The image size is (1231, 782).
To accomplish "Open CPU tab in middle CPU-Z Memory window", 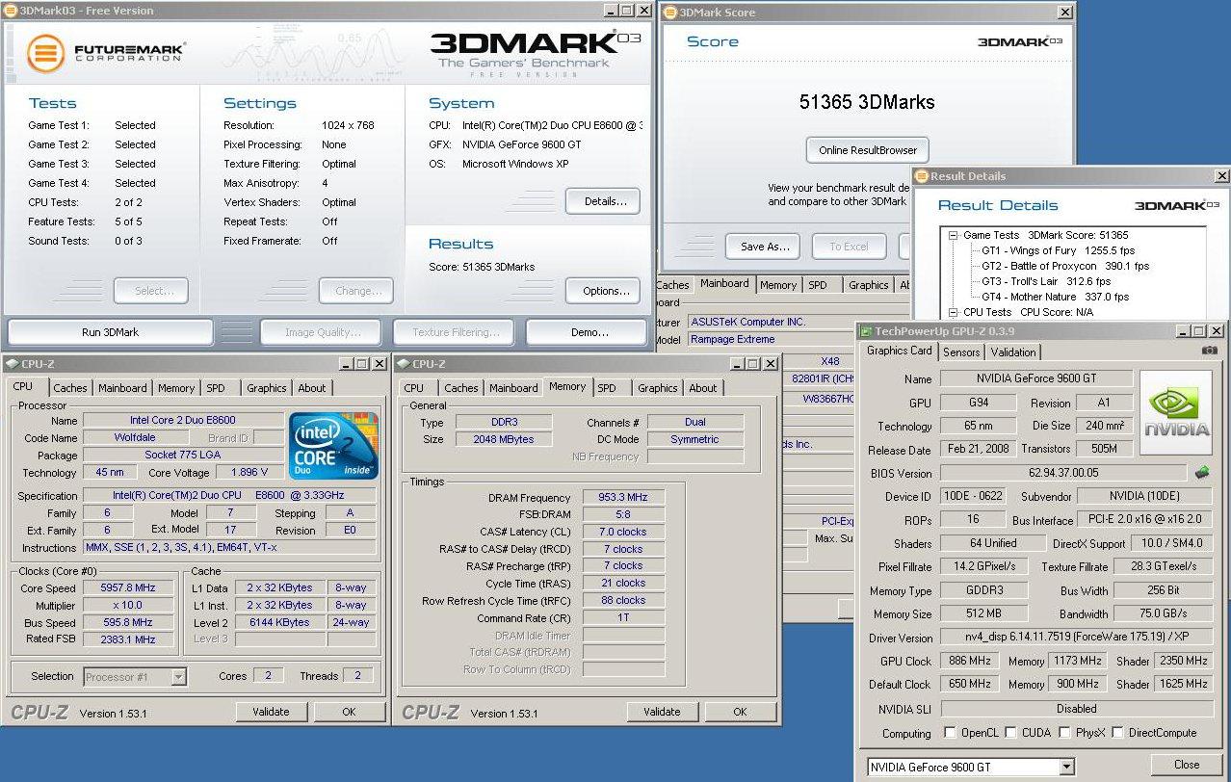I will point(414,388).
